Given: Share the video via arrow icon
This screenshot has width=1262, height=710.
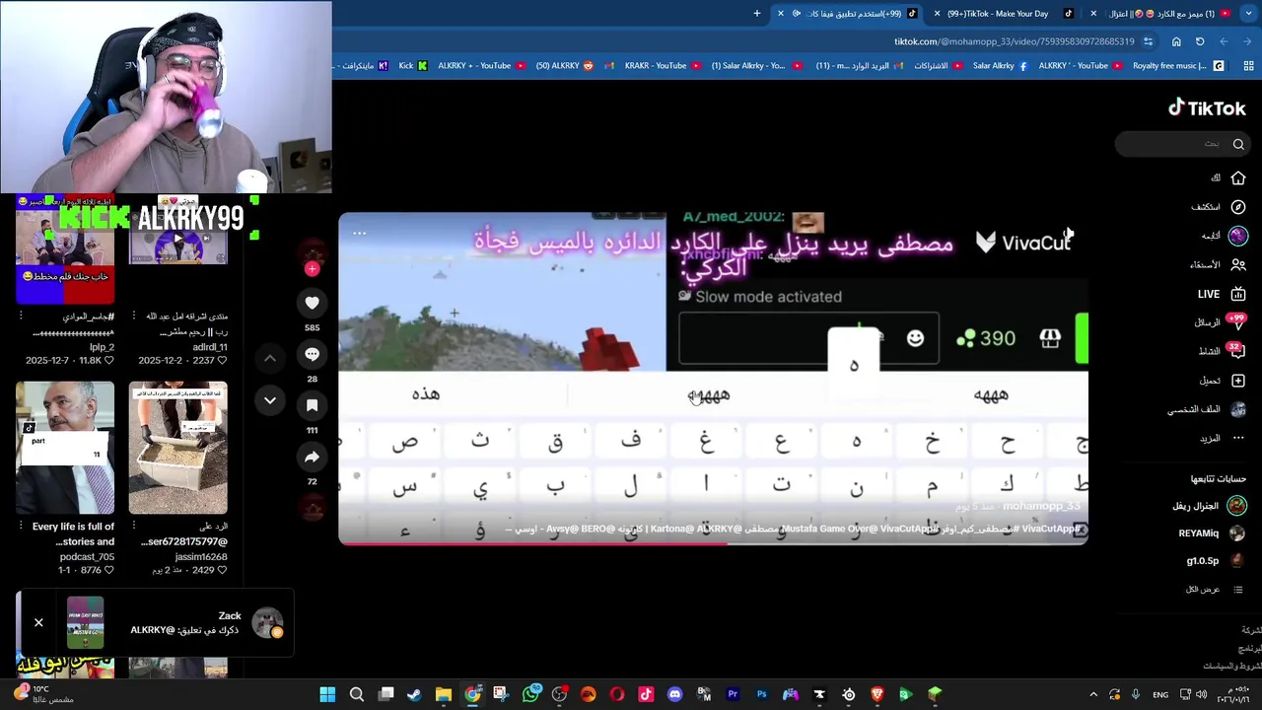Looking at the screenshot, I should pyautogui.click(x=312, y=457).
